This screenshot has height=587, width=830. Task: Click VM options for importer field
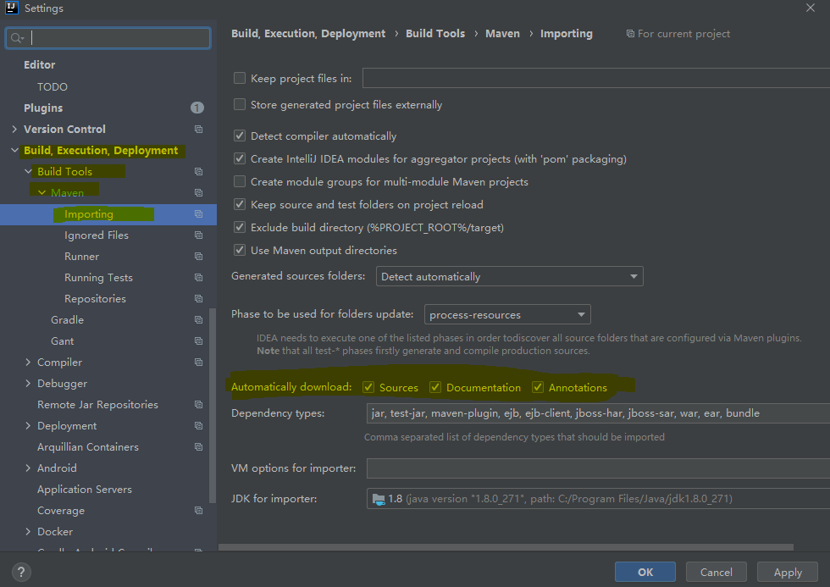[598, 468]
